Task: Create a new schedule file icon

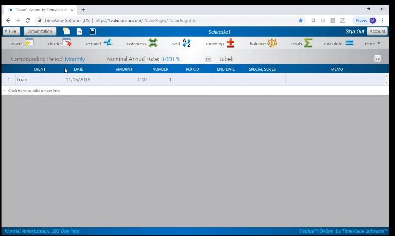Action: pos(66,31)
